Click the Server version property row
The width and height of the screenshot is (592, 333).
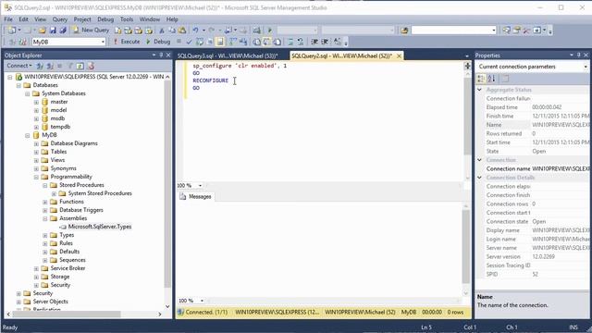pyautogui.click(x=533, y=257)
